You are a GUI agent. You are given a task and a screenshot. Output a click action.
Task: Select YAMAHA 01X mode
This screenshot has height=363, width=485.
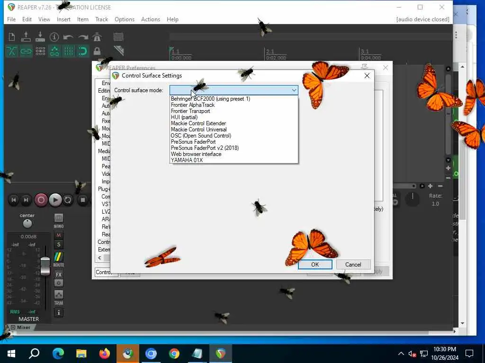point(234,160)
